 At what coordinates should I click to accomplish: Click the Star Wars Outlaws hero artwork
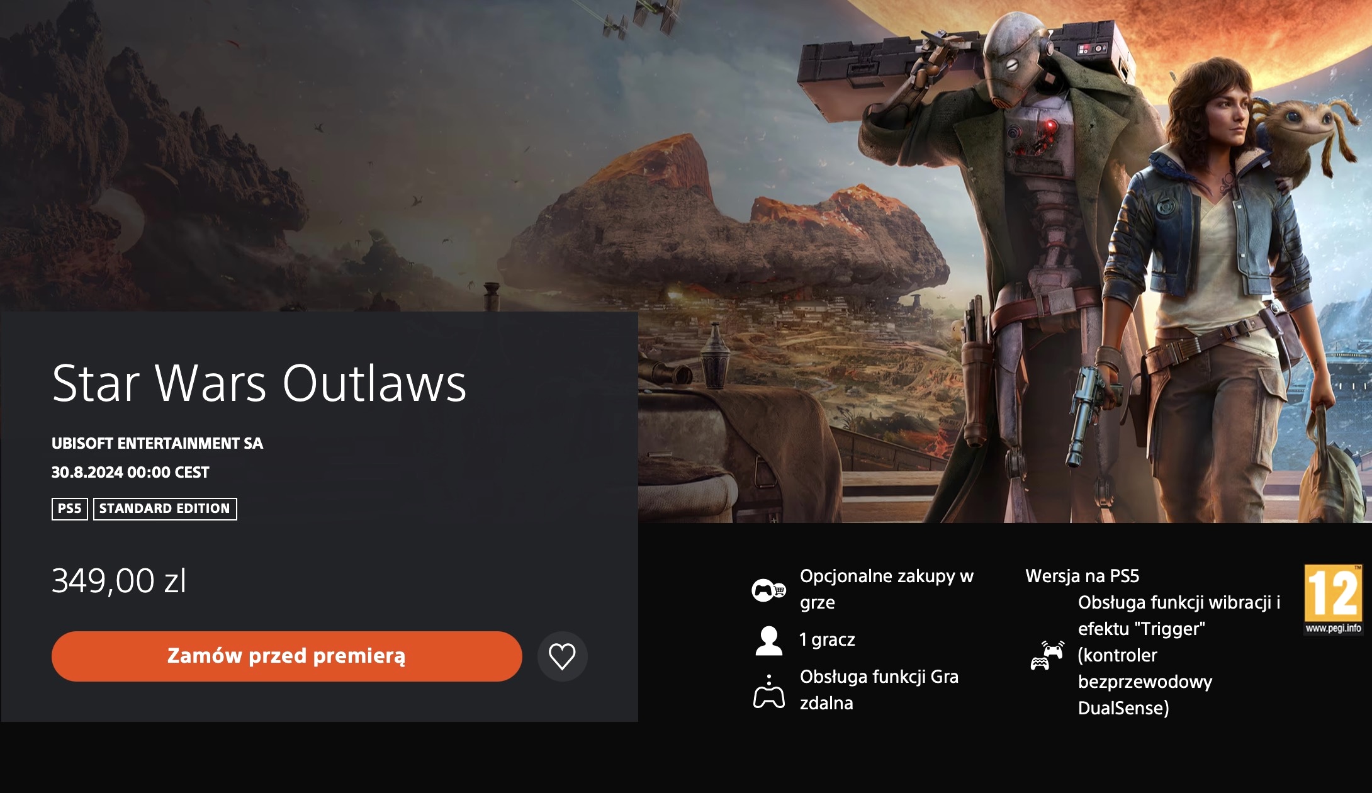tap(1005, 261)
